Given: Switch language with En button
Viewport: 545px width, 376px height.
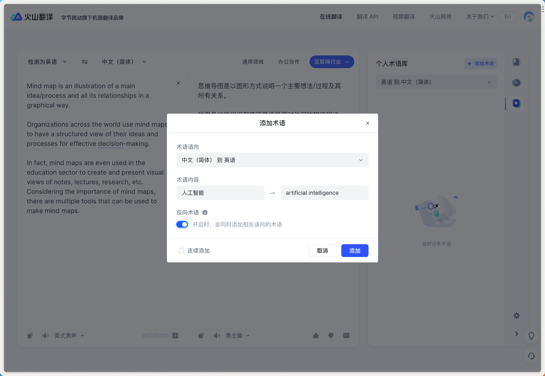Looking at the screenshot, I should pos(508,17).
